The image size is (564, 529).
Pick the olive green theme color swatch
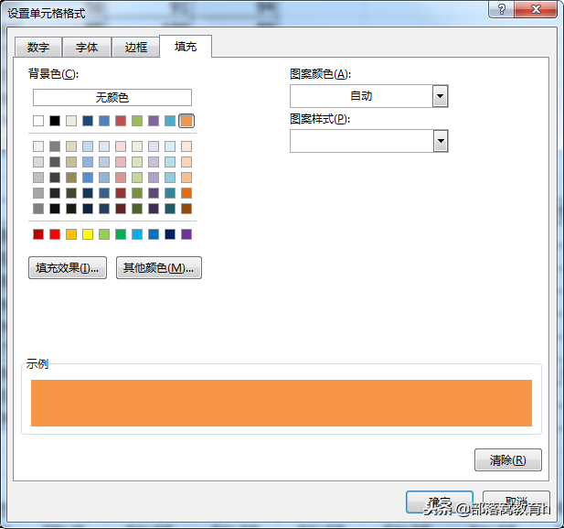point(137,121)
